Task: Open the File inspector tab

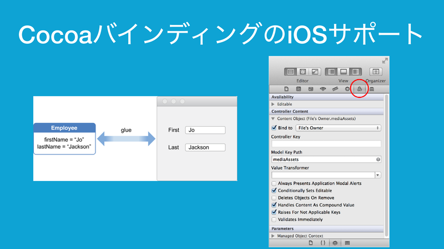Action: 286,89
